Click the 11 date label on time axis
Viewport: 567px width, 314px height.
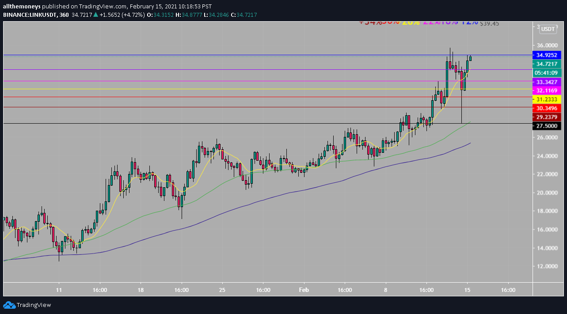point(59,290)
